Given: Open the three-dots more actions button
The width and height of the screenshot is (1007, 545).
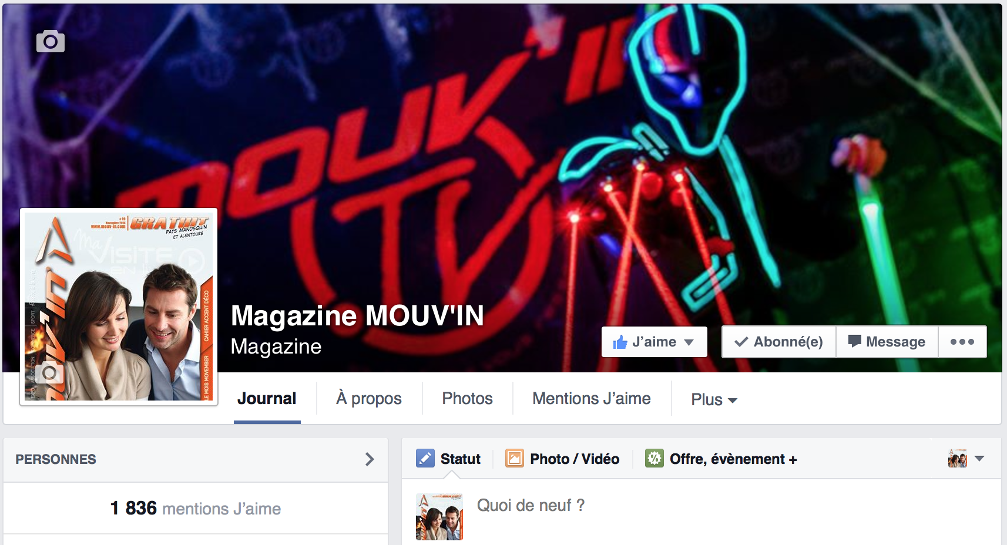Looking at the screenshot, I should click(x=962, y=342).
